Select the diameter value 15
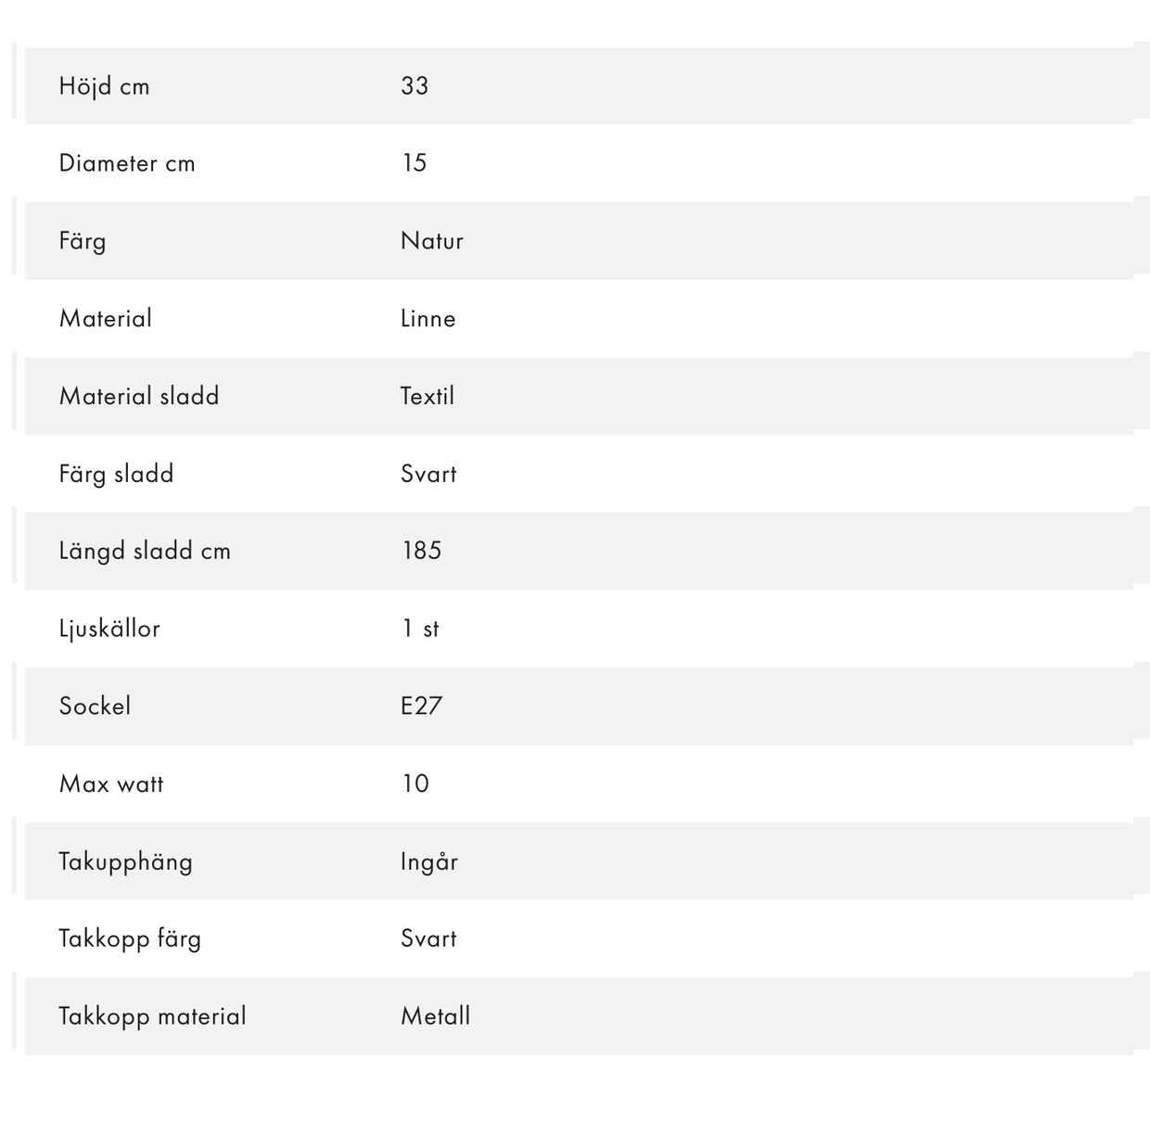Image resolution: width=1150 pixels, height=1121 pixels. [x=415, y=163]
